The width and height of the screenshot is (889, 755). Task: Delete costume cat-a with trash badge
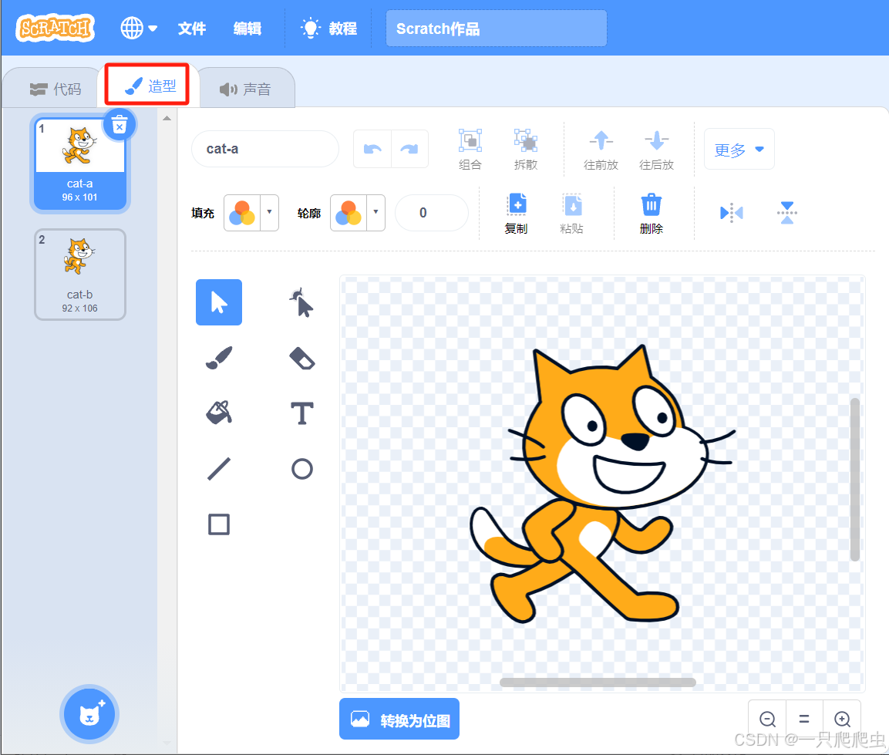pos(119,125)
